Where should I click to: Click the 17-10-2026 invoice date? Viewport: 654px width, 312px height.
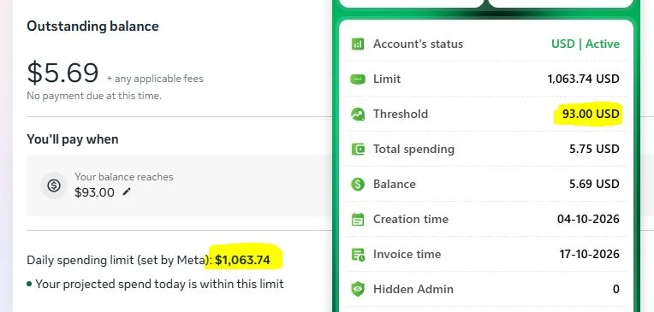point(589,254)
